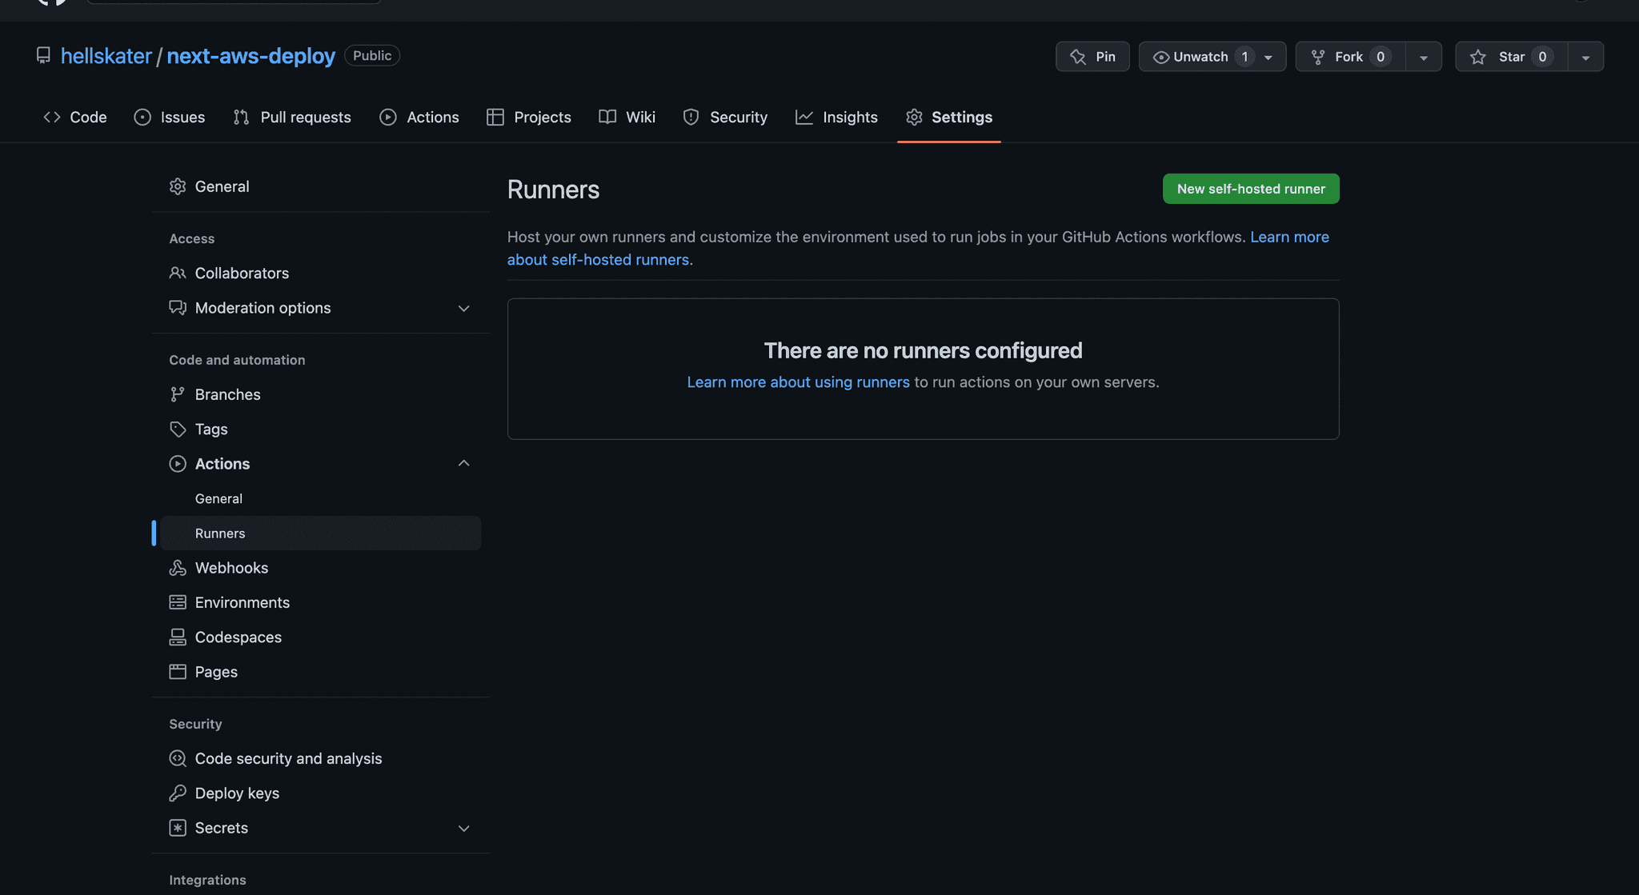Click the Deploy keys key icon
1639x895 pixels.
[x=177, y=793]
